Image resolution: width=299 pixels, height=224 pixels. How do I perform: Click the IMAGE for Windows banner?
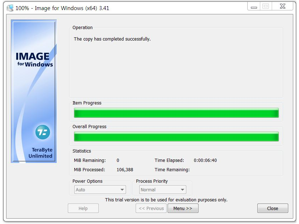coord(34,91)
